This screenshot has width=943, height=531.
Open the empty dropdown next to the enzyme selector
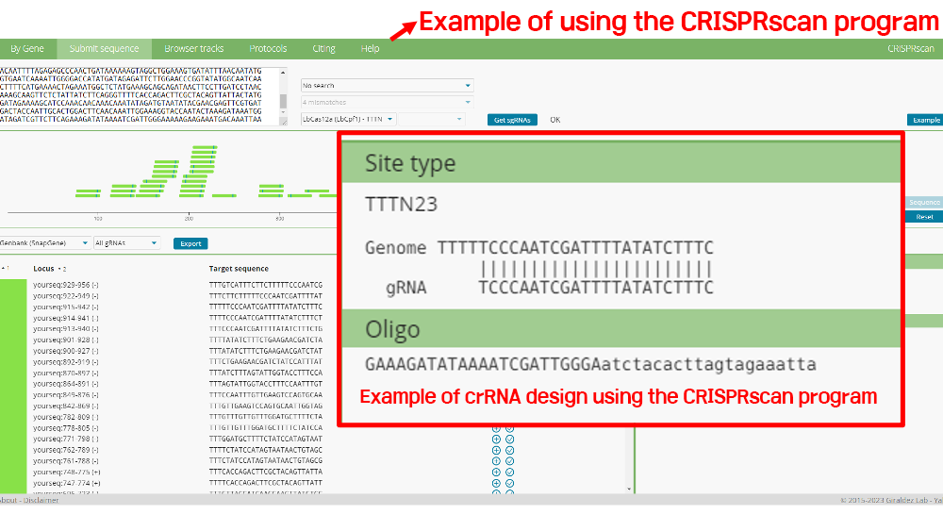(x=431, y=119)
